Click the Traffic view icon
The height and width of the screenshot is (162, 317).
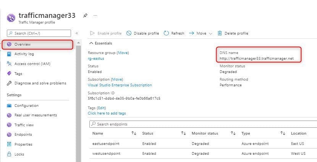coord(9,125)
